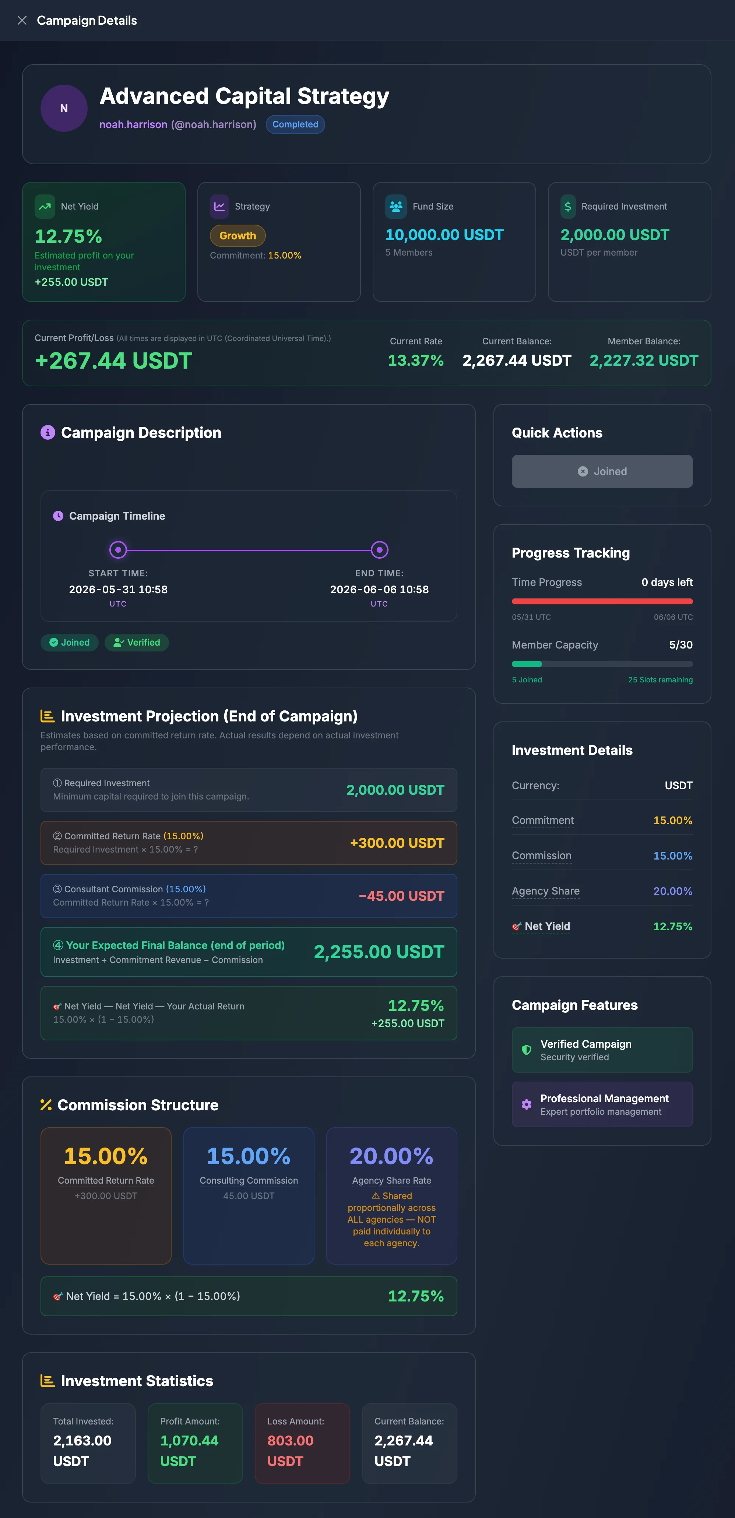Click the 13.37% current rate value
This screenshot has height=1518, width=735.
(416, 360)
